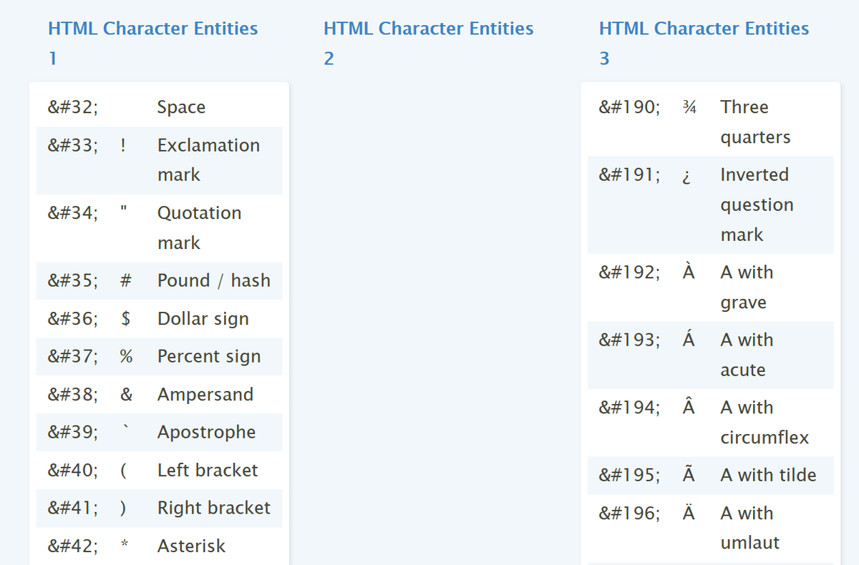Click the ) symbol in Right bracket row
The width and height of the screenshot is (859, 565).
pos(124,508)
